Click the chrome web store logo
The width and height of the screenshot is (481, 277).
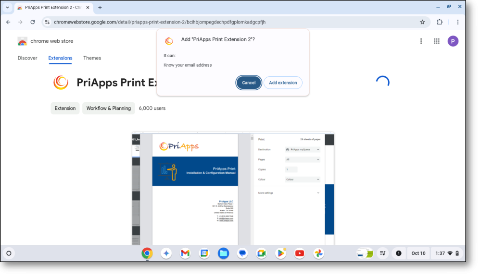[45, 41]
